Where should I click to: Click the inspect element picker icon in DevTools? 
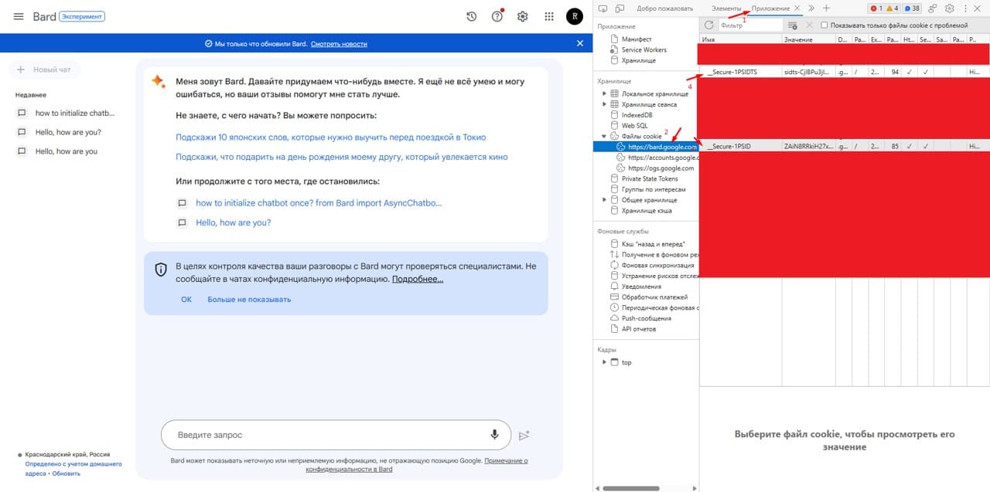(603, 8)
